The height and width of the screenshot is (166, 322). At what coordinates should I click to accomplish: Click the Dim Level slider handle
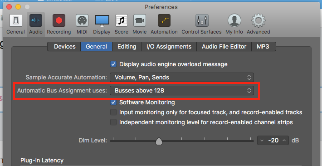pos(159,141)
